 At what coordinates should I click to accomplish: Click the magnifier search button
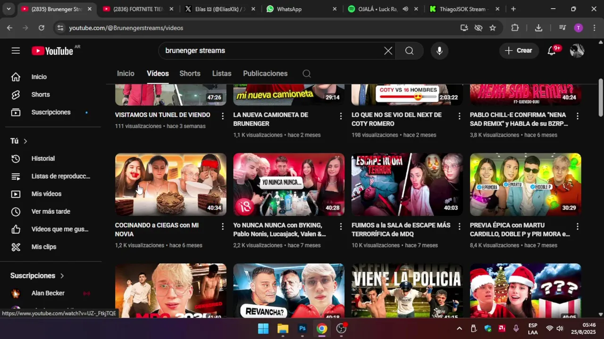pos(409,51)
